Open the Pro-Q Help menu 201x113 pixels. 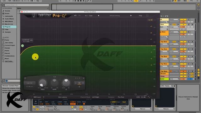(x=140, y=16)
